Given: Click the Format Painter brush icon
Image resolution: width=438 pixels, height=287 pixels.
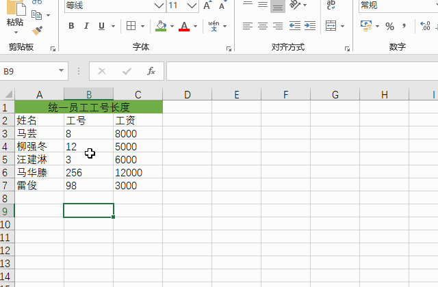Looking at the screenshot, I should 37,30.
